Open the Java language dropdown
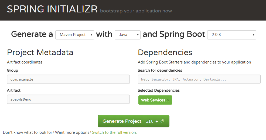 pos(128,35)
